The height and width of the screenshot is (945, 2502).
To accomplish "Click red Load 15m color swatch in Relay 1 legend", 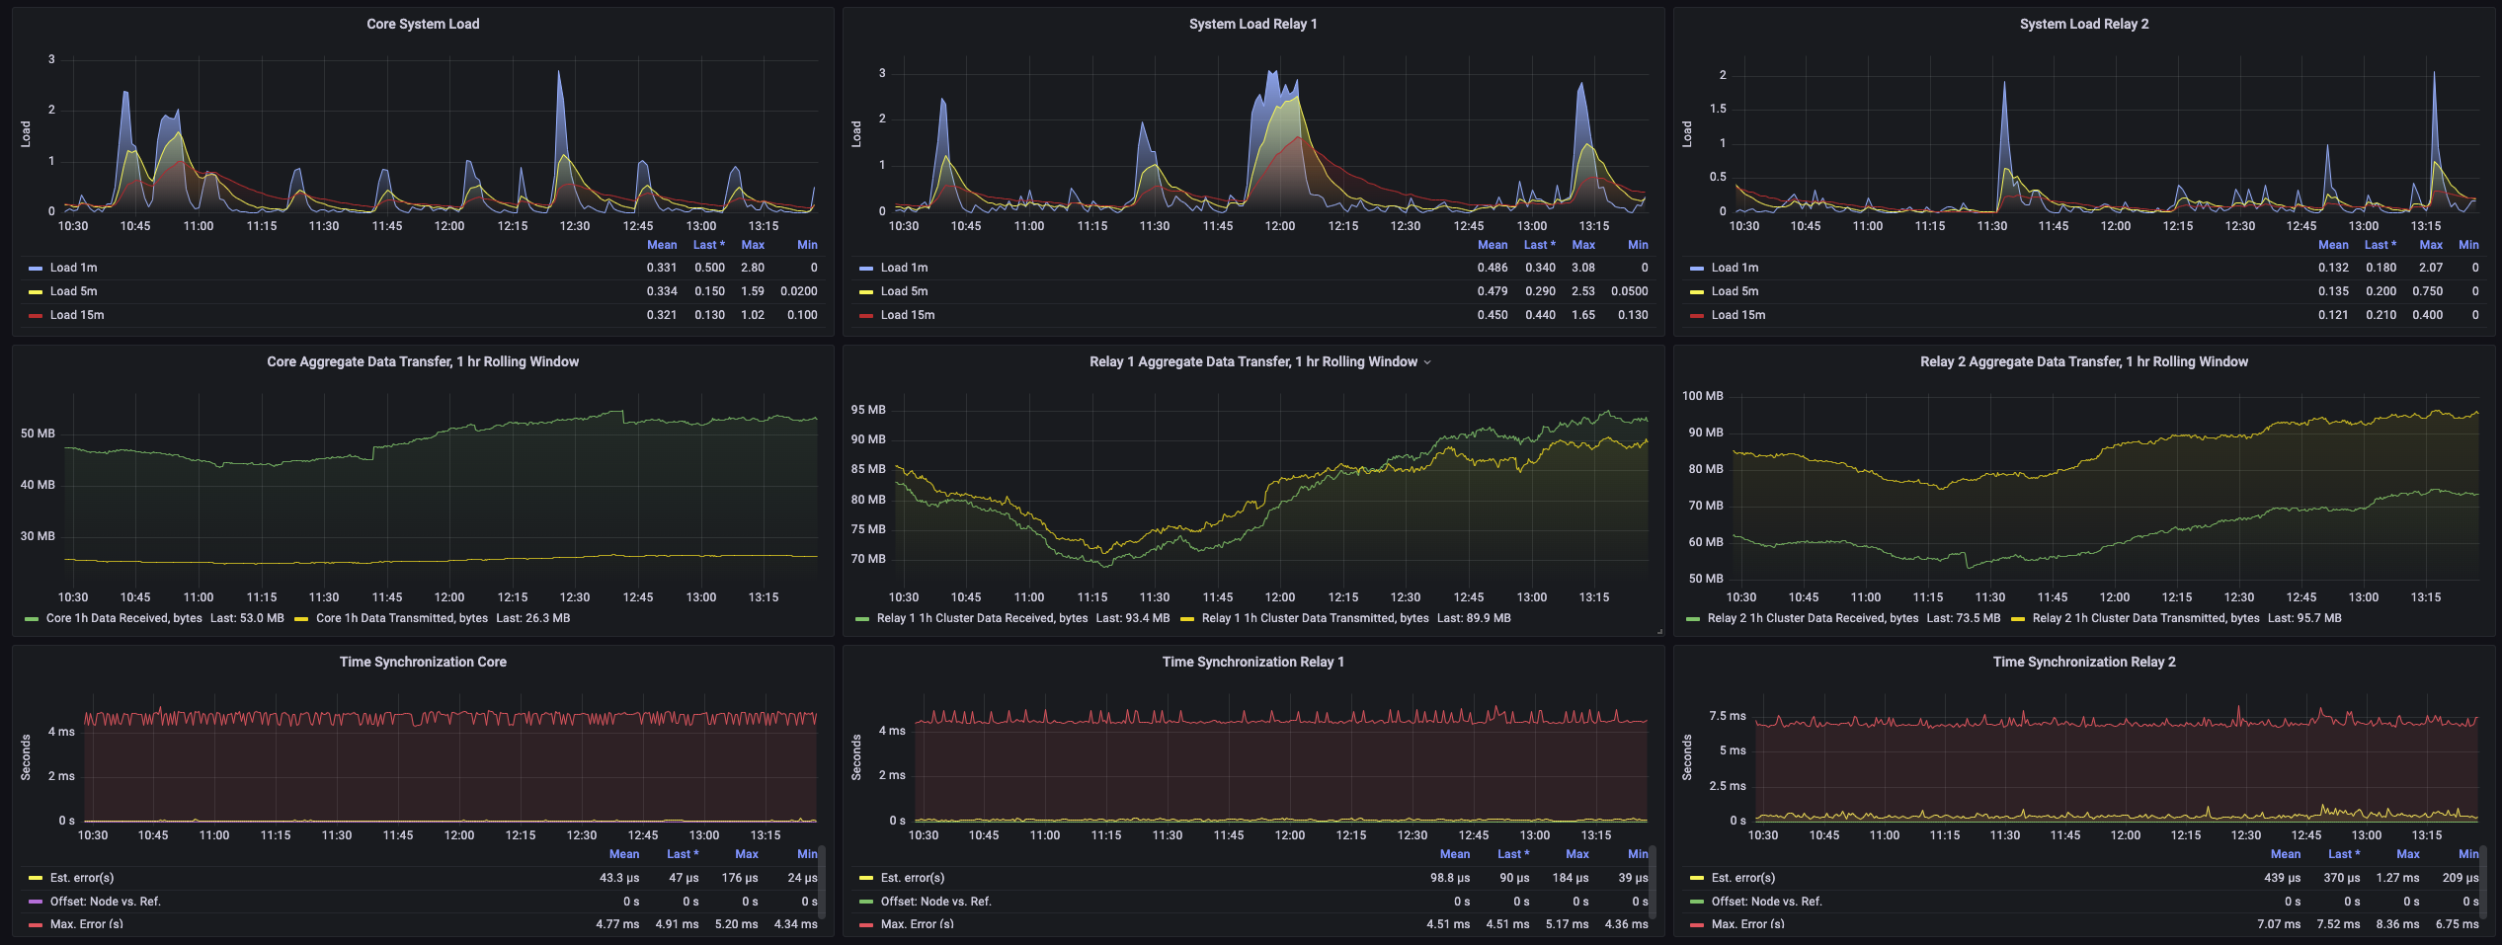I will point(866,316).
